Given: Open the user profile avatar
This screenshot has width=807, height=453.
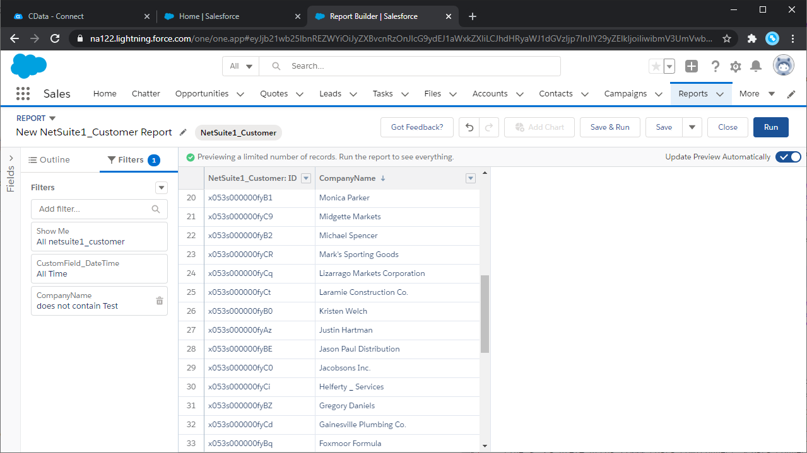Looking at the screenshot, I should (784, 66).
